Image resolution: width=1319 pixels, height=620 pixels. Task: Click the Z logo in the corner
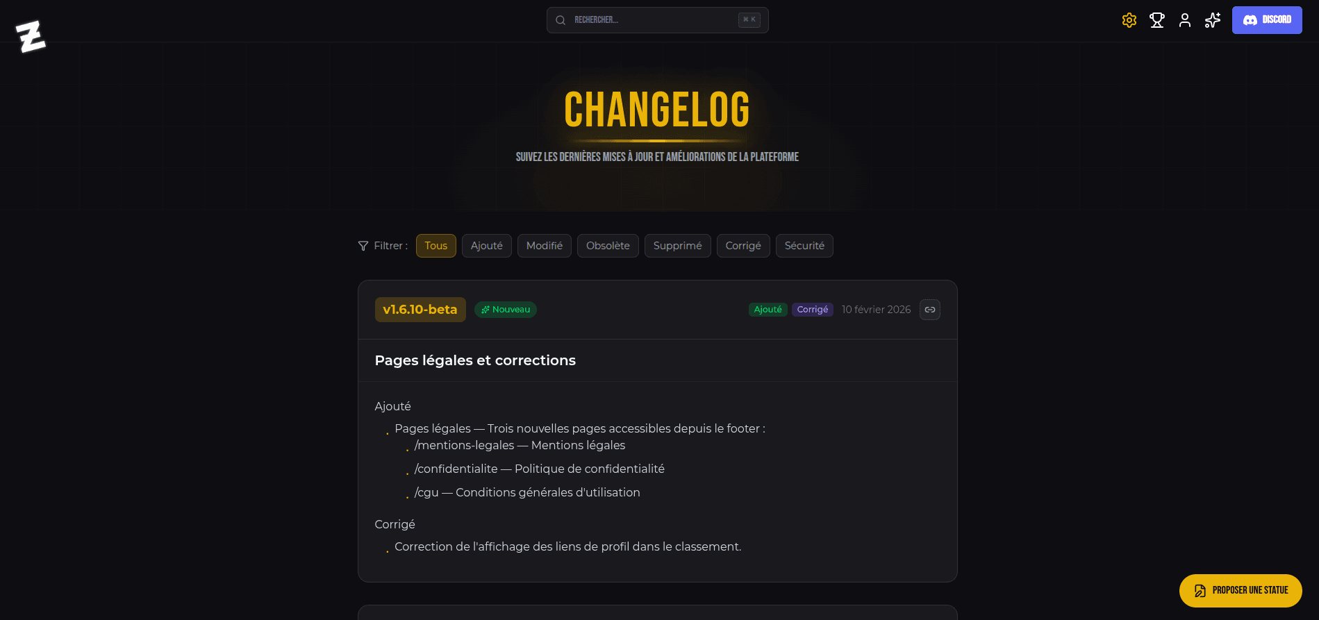tap(31, 35)
